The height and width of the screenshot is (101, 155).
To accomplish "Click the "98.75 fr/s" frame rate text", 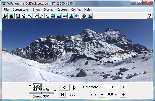I will click(41, 90).
